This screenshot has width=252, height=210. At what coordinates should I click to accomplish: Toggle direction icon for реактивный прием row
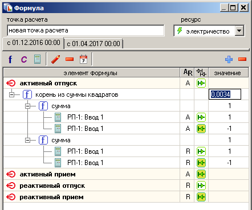[201, 197]
